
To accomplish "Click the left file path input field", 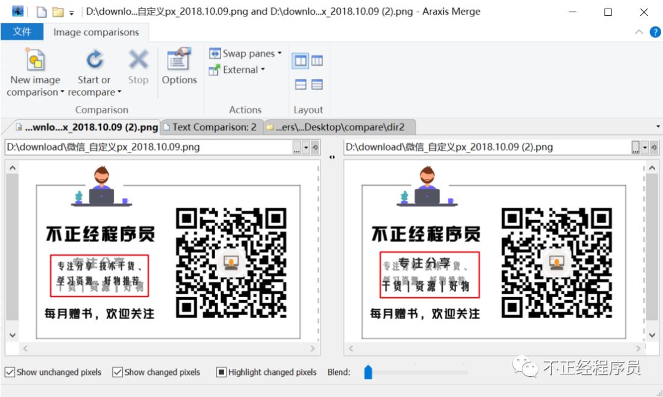I will point(149,147).
